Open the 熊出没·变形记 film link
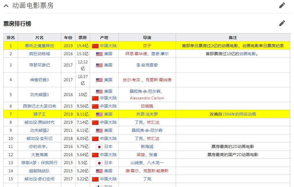Viewport: 294px width, 187px height. coord(40,138)
